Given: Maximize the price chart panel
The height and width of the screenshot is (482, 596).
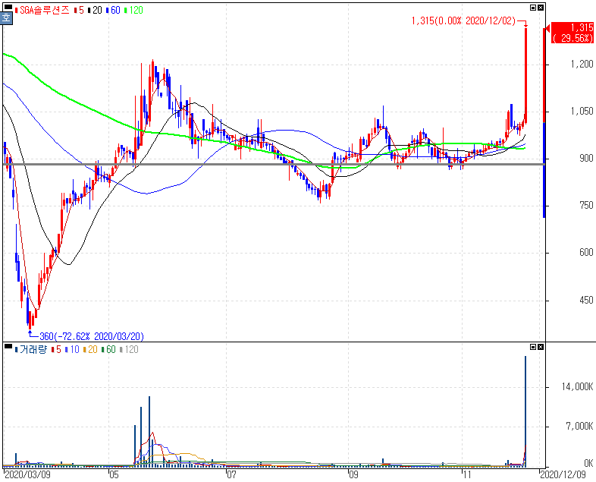Looking at the screenshot, I should 533,8.
